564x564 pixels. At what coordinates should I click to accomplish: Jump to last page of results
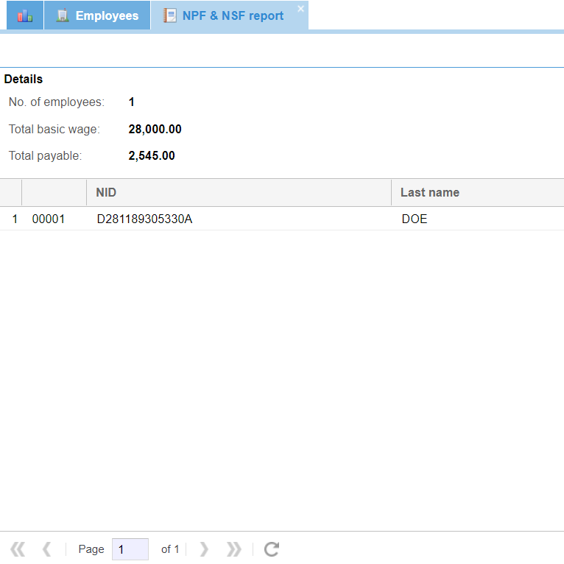(x=233, y=549)
